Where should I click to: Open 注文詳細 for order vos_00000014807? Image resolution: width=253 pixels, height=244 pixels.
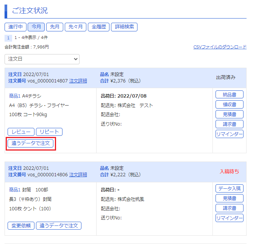coord(78,81)
